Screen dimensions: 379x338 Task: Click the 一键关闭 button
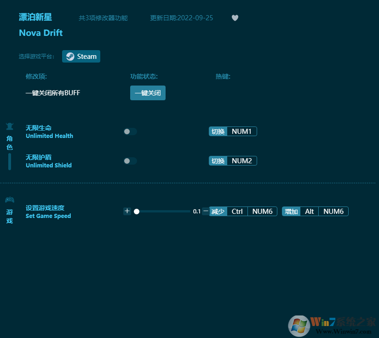click(148, 93)
